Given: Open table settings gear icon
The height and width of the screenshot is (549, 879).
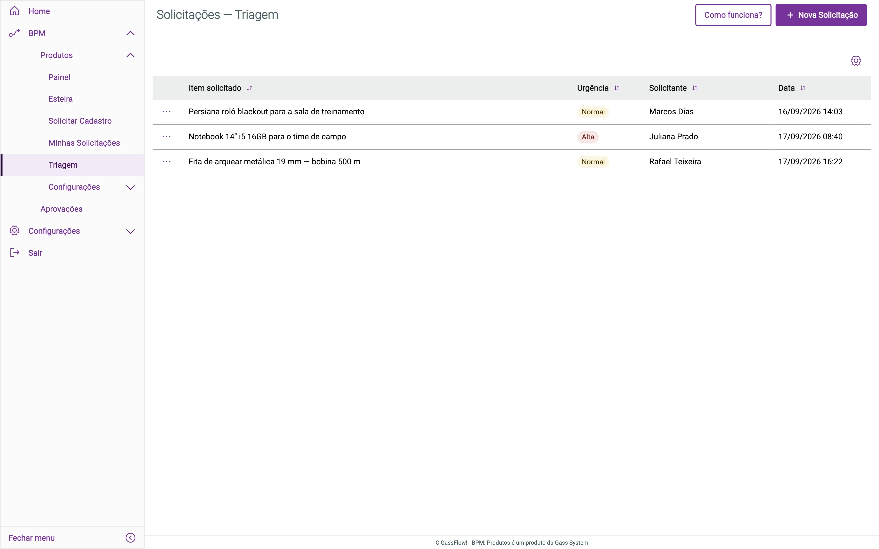Looking at the screenshot, I should point(856,61).
